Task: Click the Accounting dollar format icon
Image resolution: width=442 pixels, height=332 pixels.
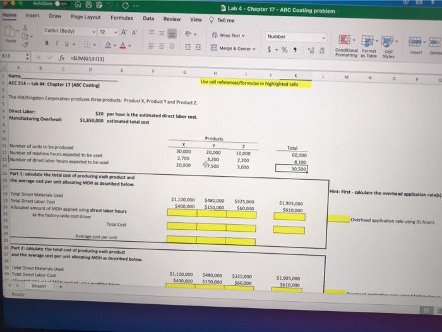Action: [270, 49]
